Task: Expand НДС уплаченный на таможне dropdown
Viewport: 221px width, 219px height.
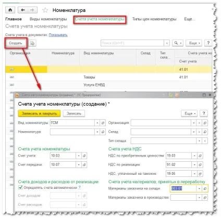Action: pyautogui.click(x=194, y=174)
